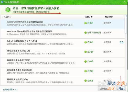Click green check icon in 远程注册表服务 row
128x92 pixels.
point(86,71)
